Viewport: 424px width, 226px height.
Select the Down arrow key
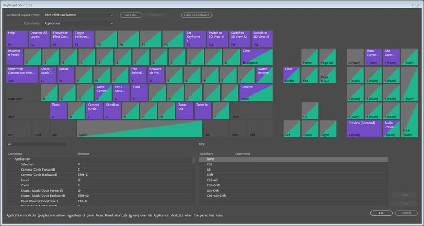(x=310, y=129)
